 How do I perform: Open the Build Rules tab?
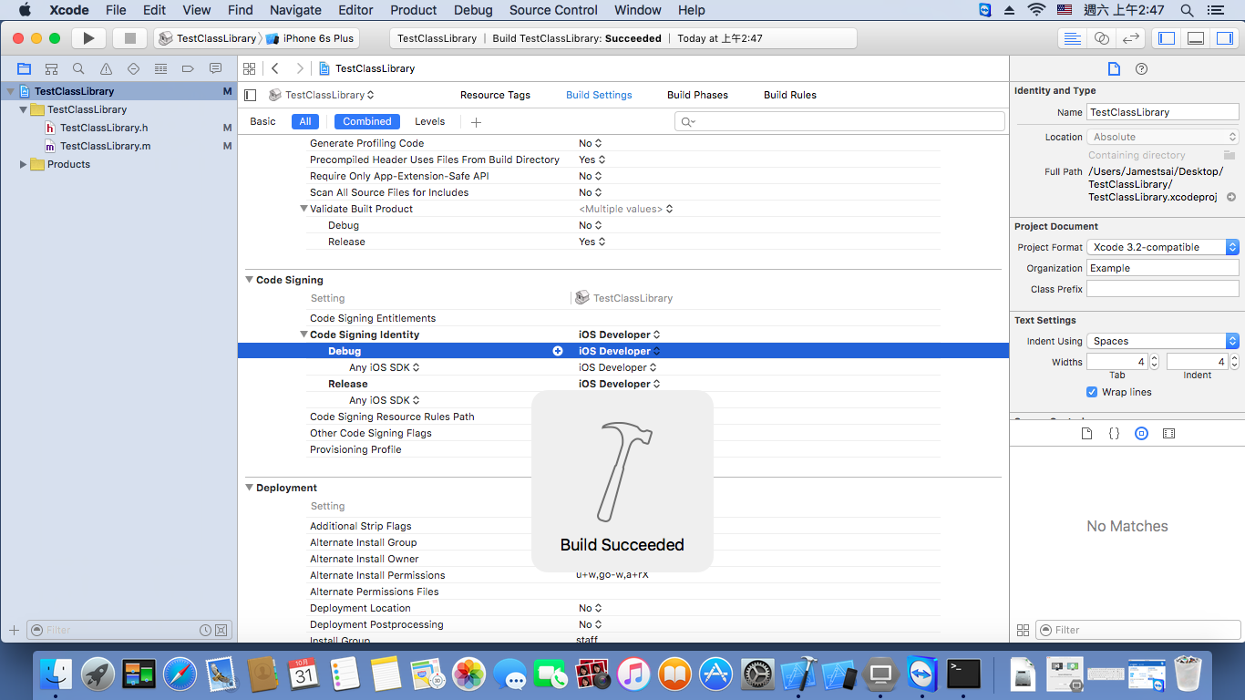click(x=790, y=95)
